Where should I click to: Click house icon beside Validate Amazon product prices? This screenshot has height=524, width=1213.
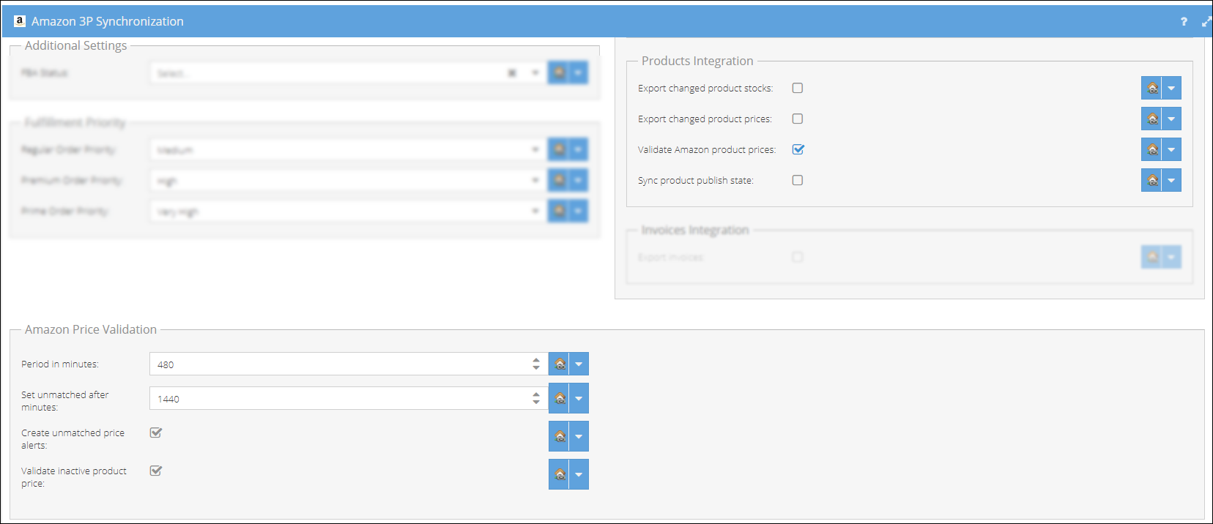coord(1152,150)
